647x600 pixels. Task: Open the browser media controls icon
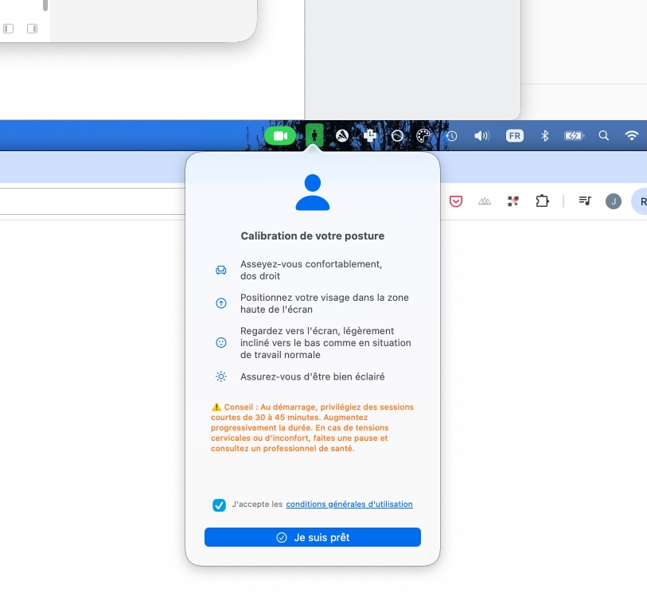(x=585, y=201)
